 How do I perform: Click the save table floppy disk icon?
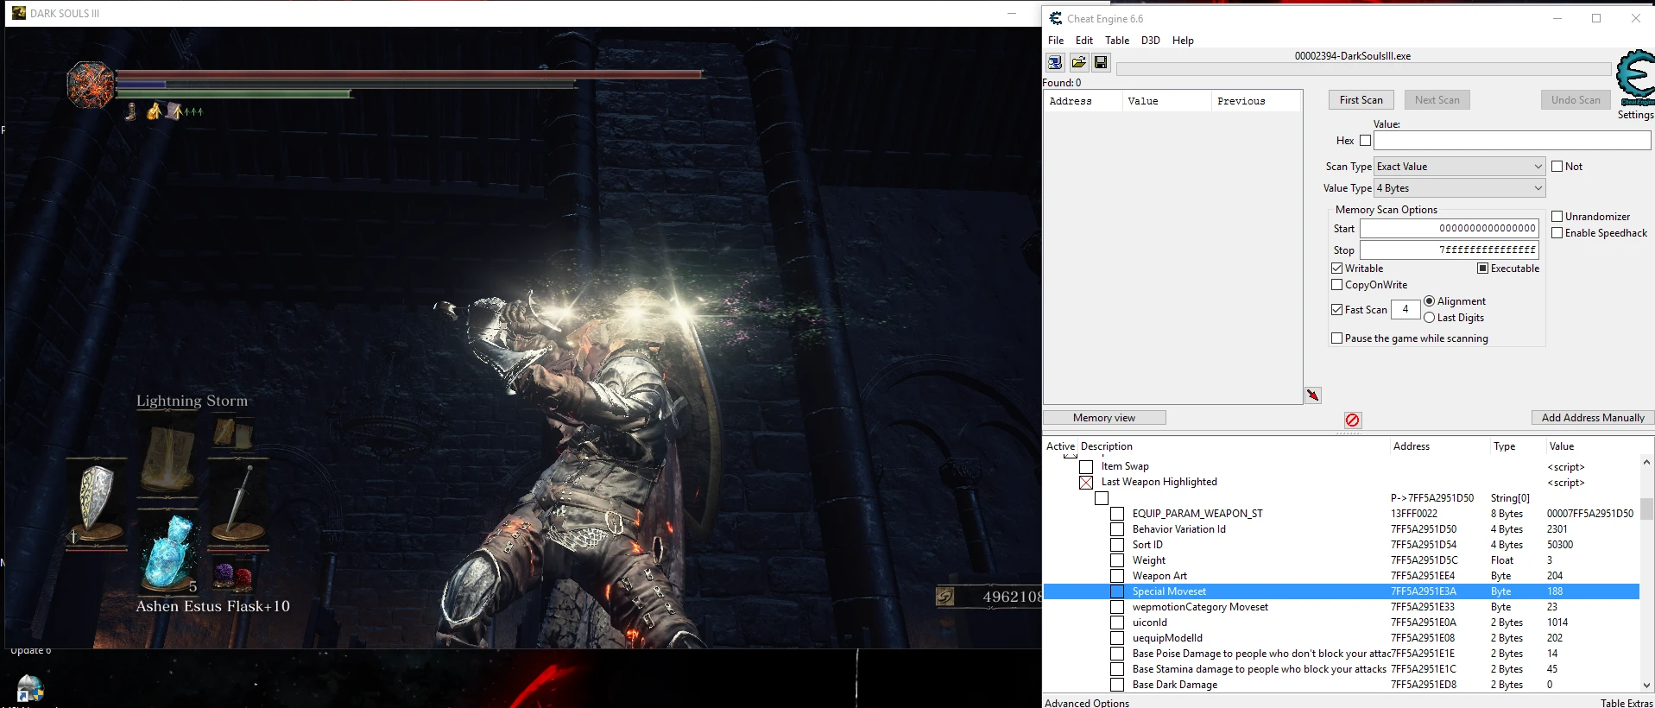1101,62
